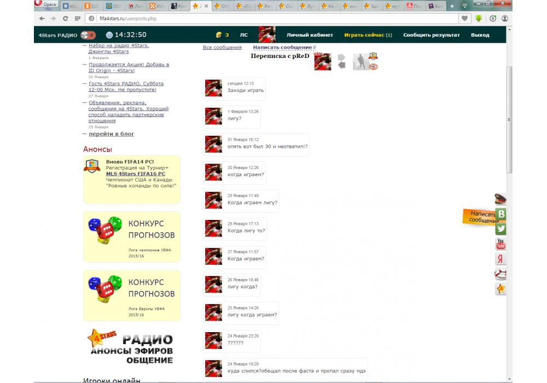Open the VK social sidebar icon
547x383 pixels.
click(x=501, y=214)
